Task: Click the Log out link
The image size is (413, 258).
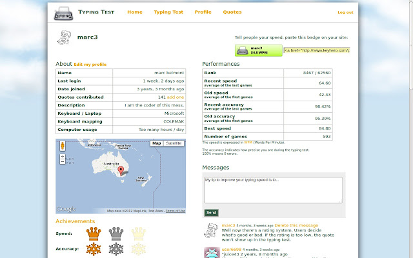Action: pos(345,12)
